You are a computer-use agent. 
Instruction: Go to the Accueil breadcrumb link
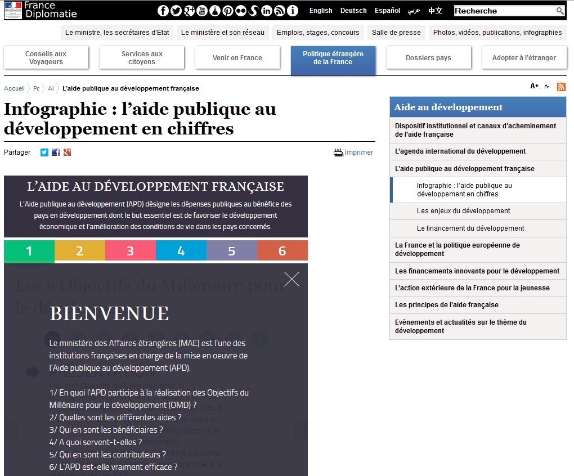(14, 88)
